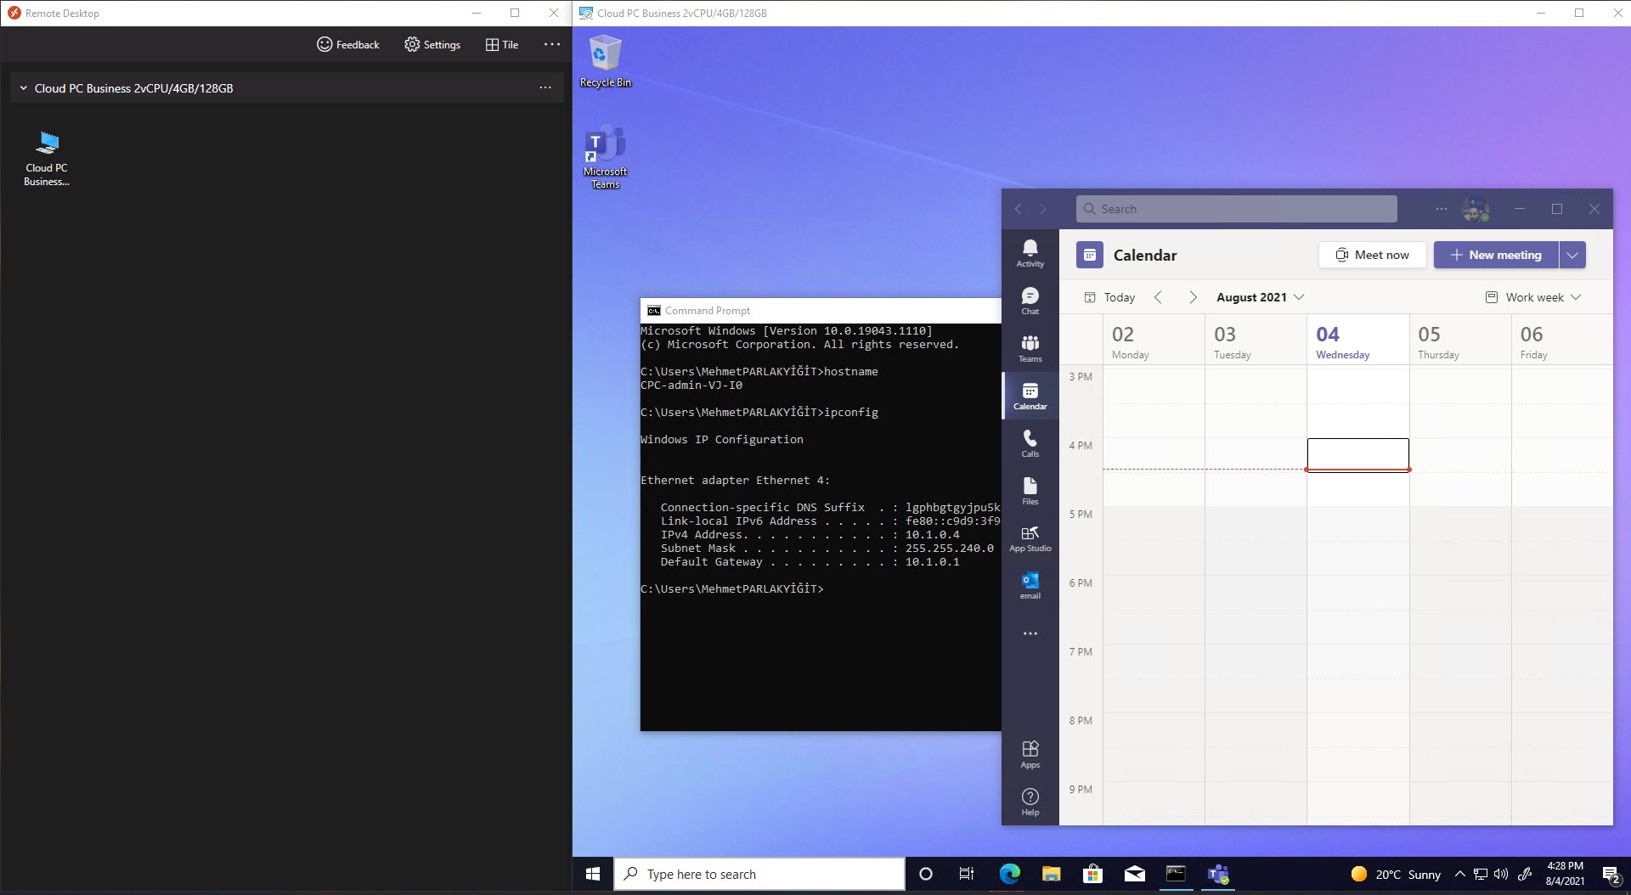Open August 2021 month picker
The image size is (1631, 895).
tap(1260, 297)
